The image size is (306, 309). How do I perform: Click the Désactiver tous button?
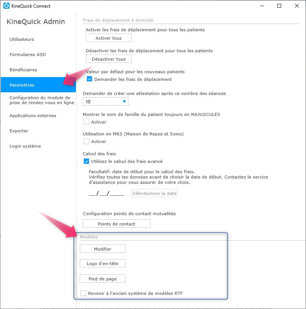coord(109,59)
